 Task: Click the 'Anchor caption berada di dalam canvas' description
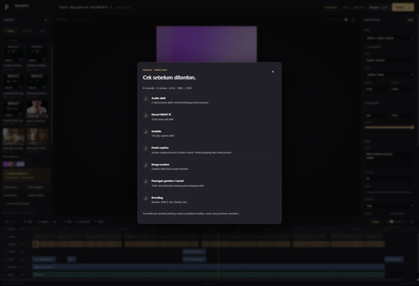191,153
